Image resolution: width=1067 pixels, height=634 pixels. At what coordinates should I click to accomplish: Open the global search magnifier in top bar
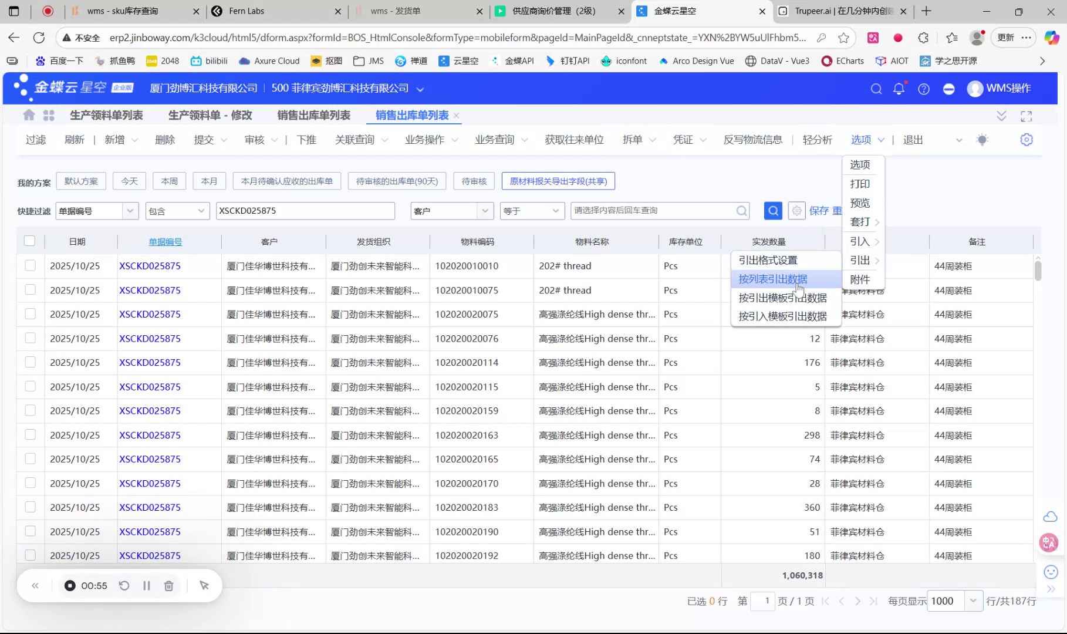click(876, 89)
